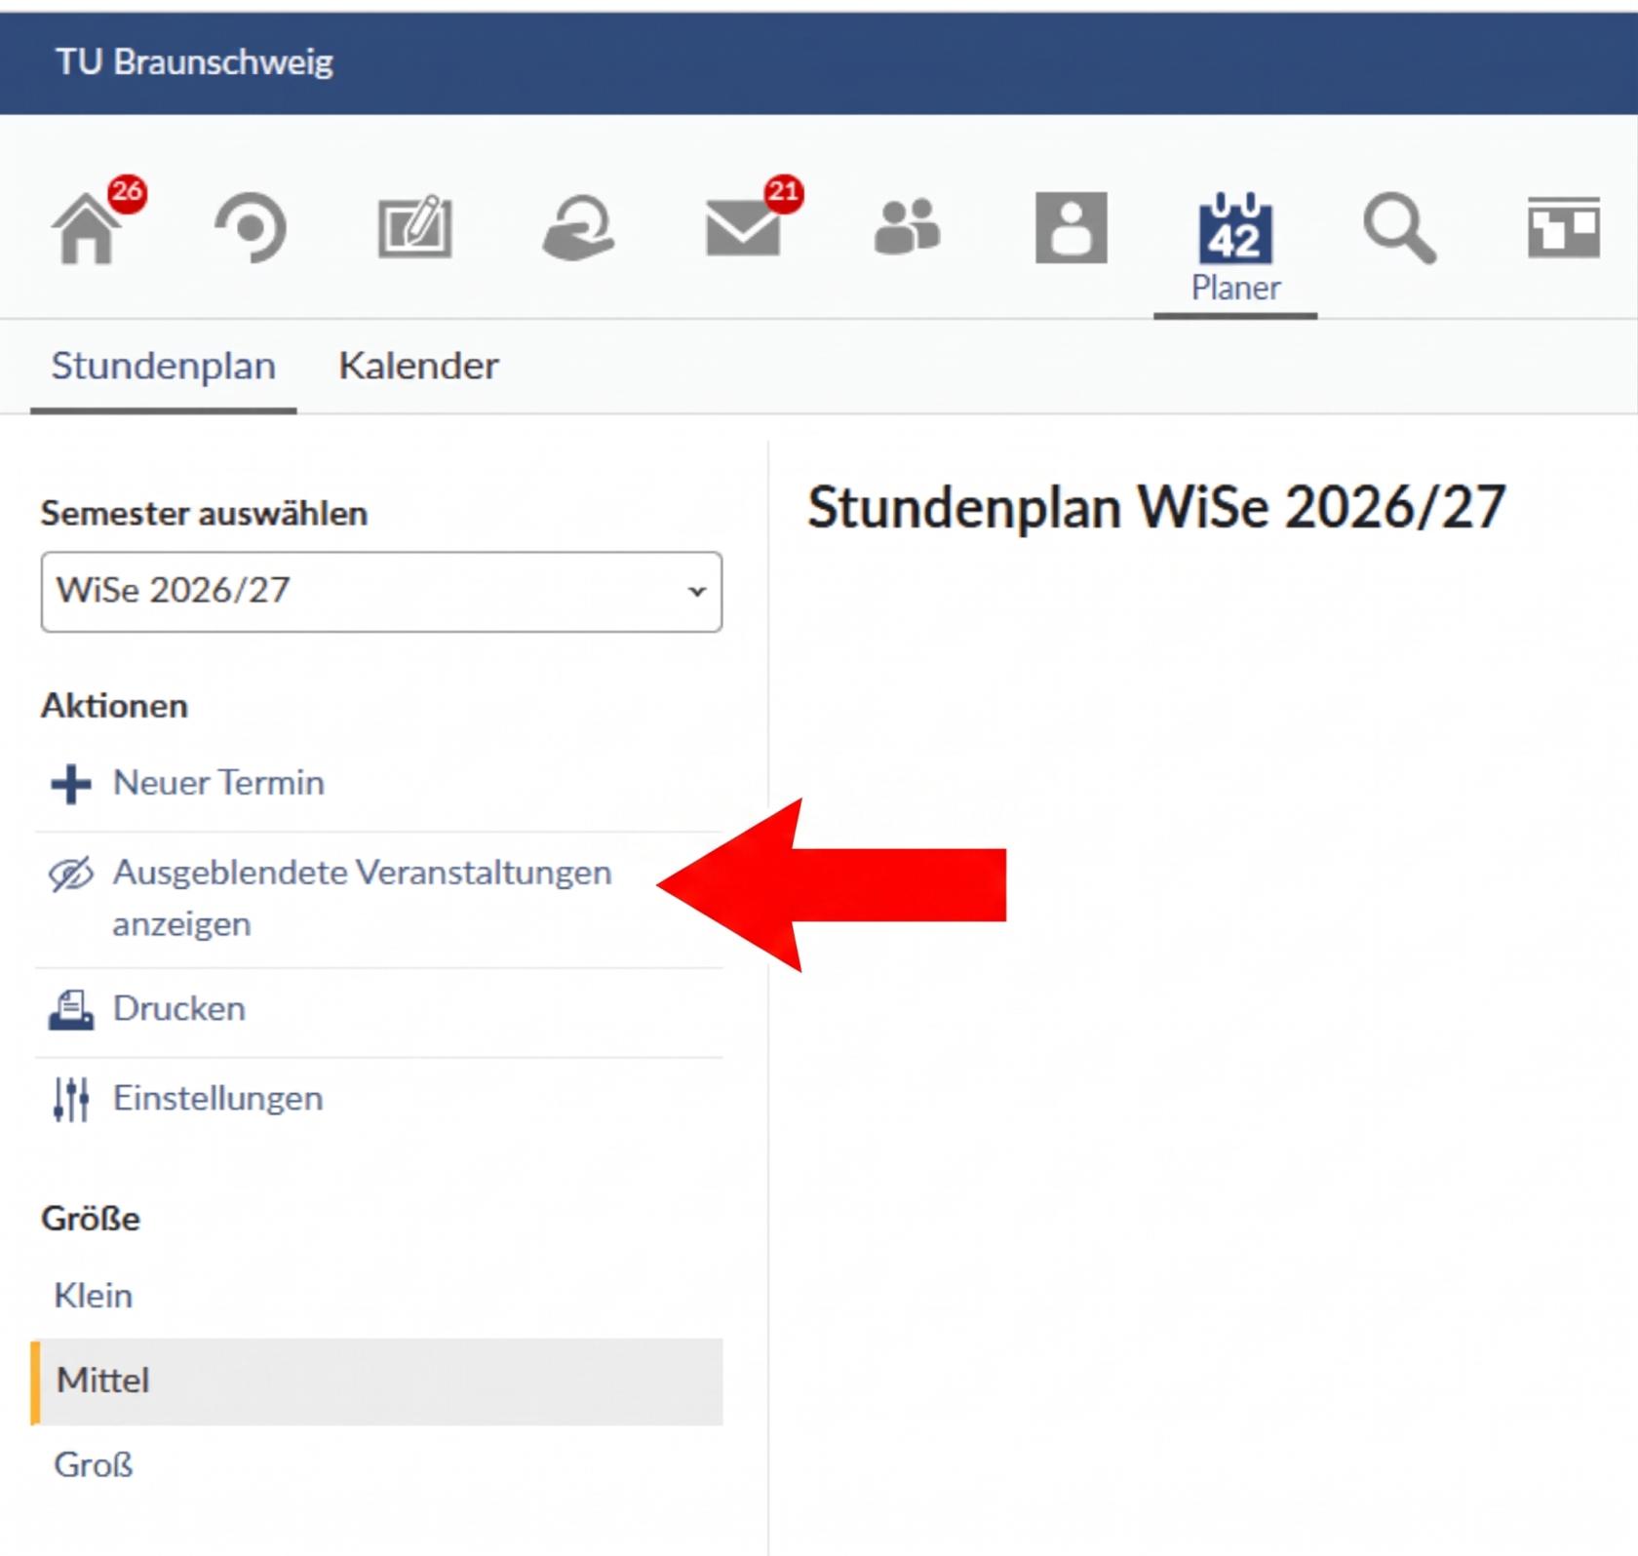Show Ausgeblendete Veranstaltungen anzeigen
This screenshot has width=1638, height=1556.
362,898
